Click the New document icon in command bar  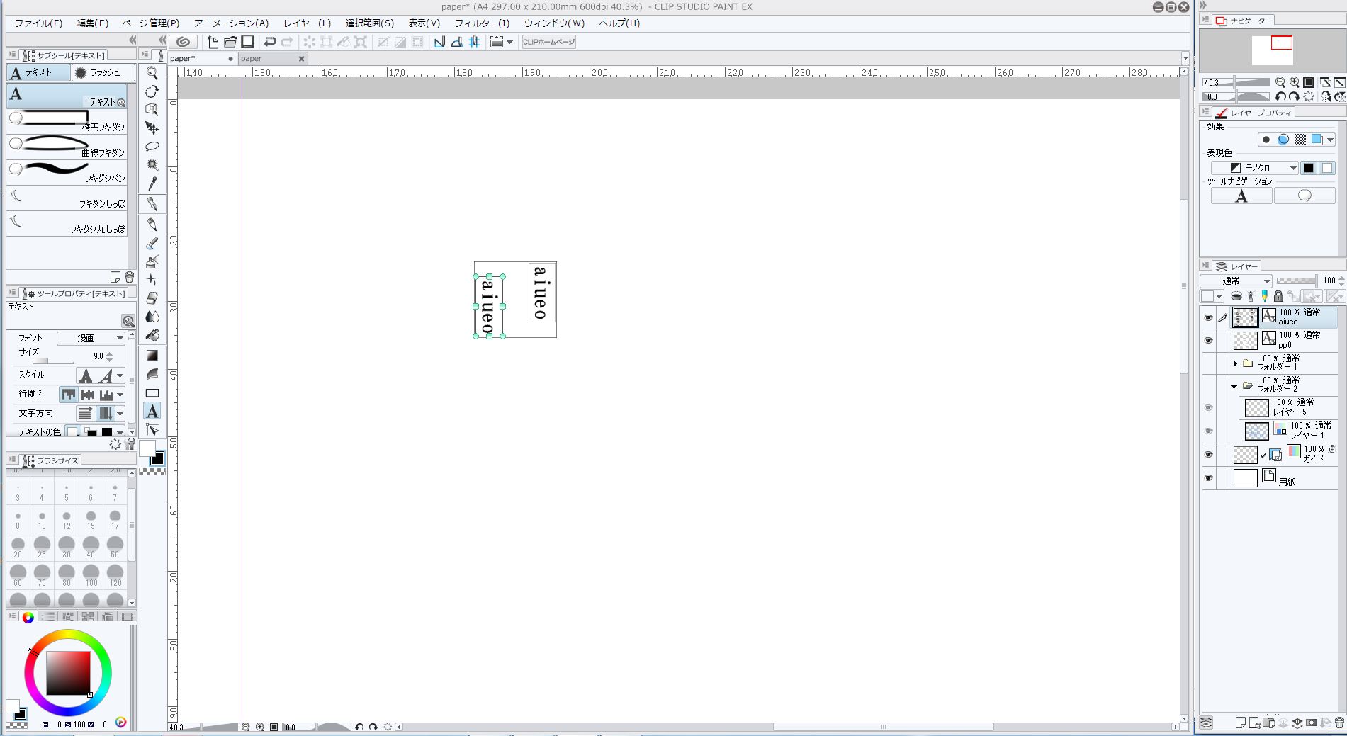[213, 42]
